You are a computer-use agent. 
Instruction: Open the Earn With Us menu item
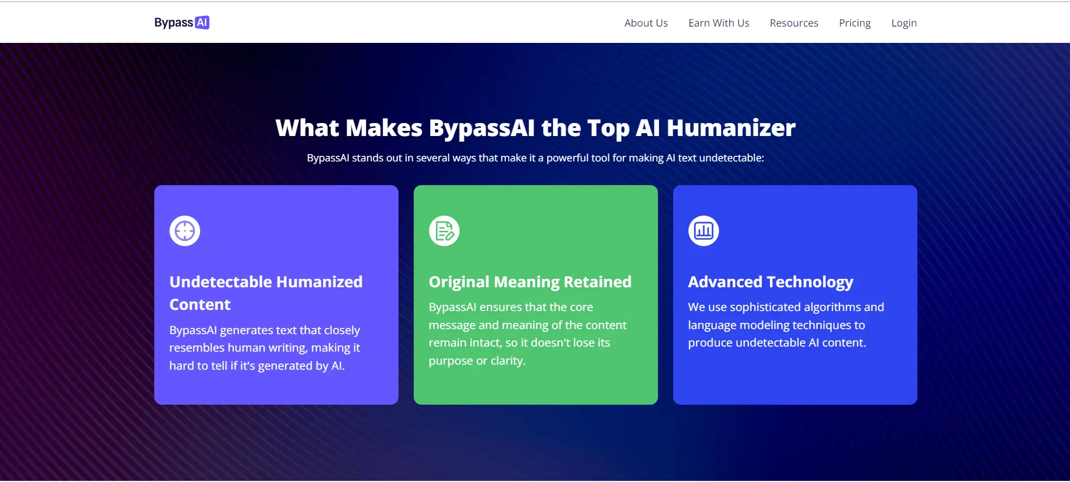718,23
